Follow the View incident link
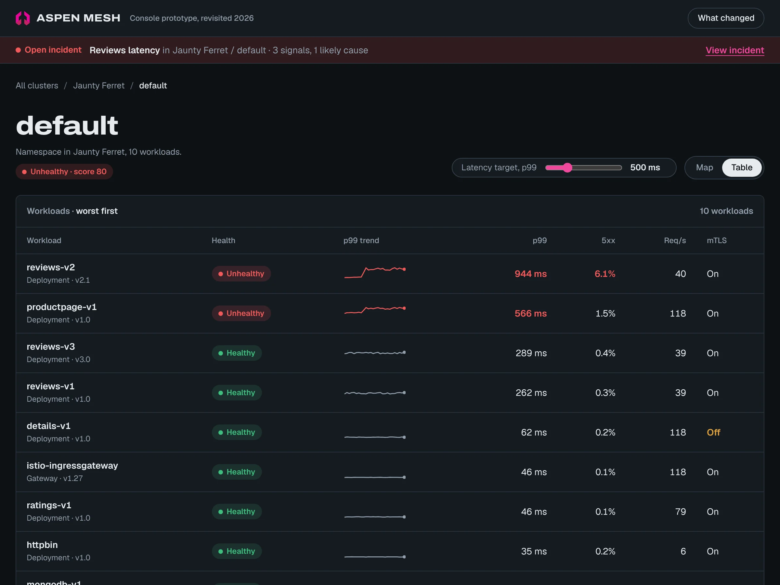The image size is (780, 585). click(x=734, y=50)
